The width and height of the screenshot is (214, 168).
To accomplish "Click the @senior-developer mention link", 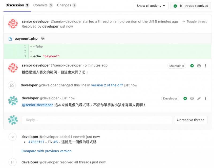I will 37,105.
